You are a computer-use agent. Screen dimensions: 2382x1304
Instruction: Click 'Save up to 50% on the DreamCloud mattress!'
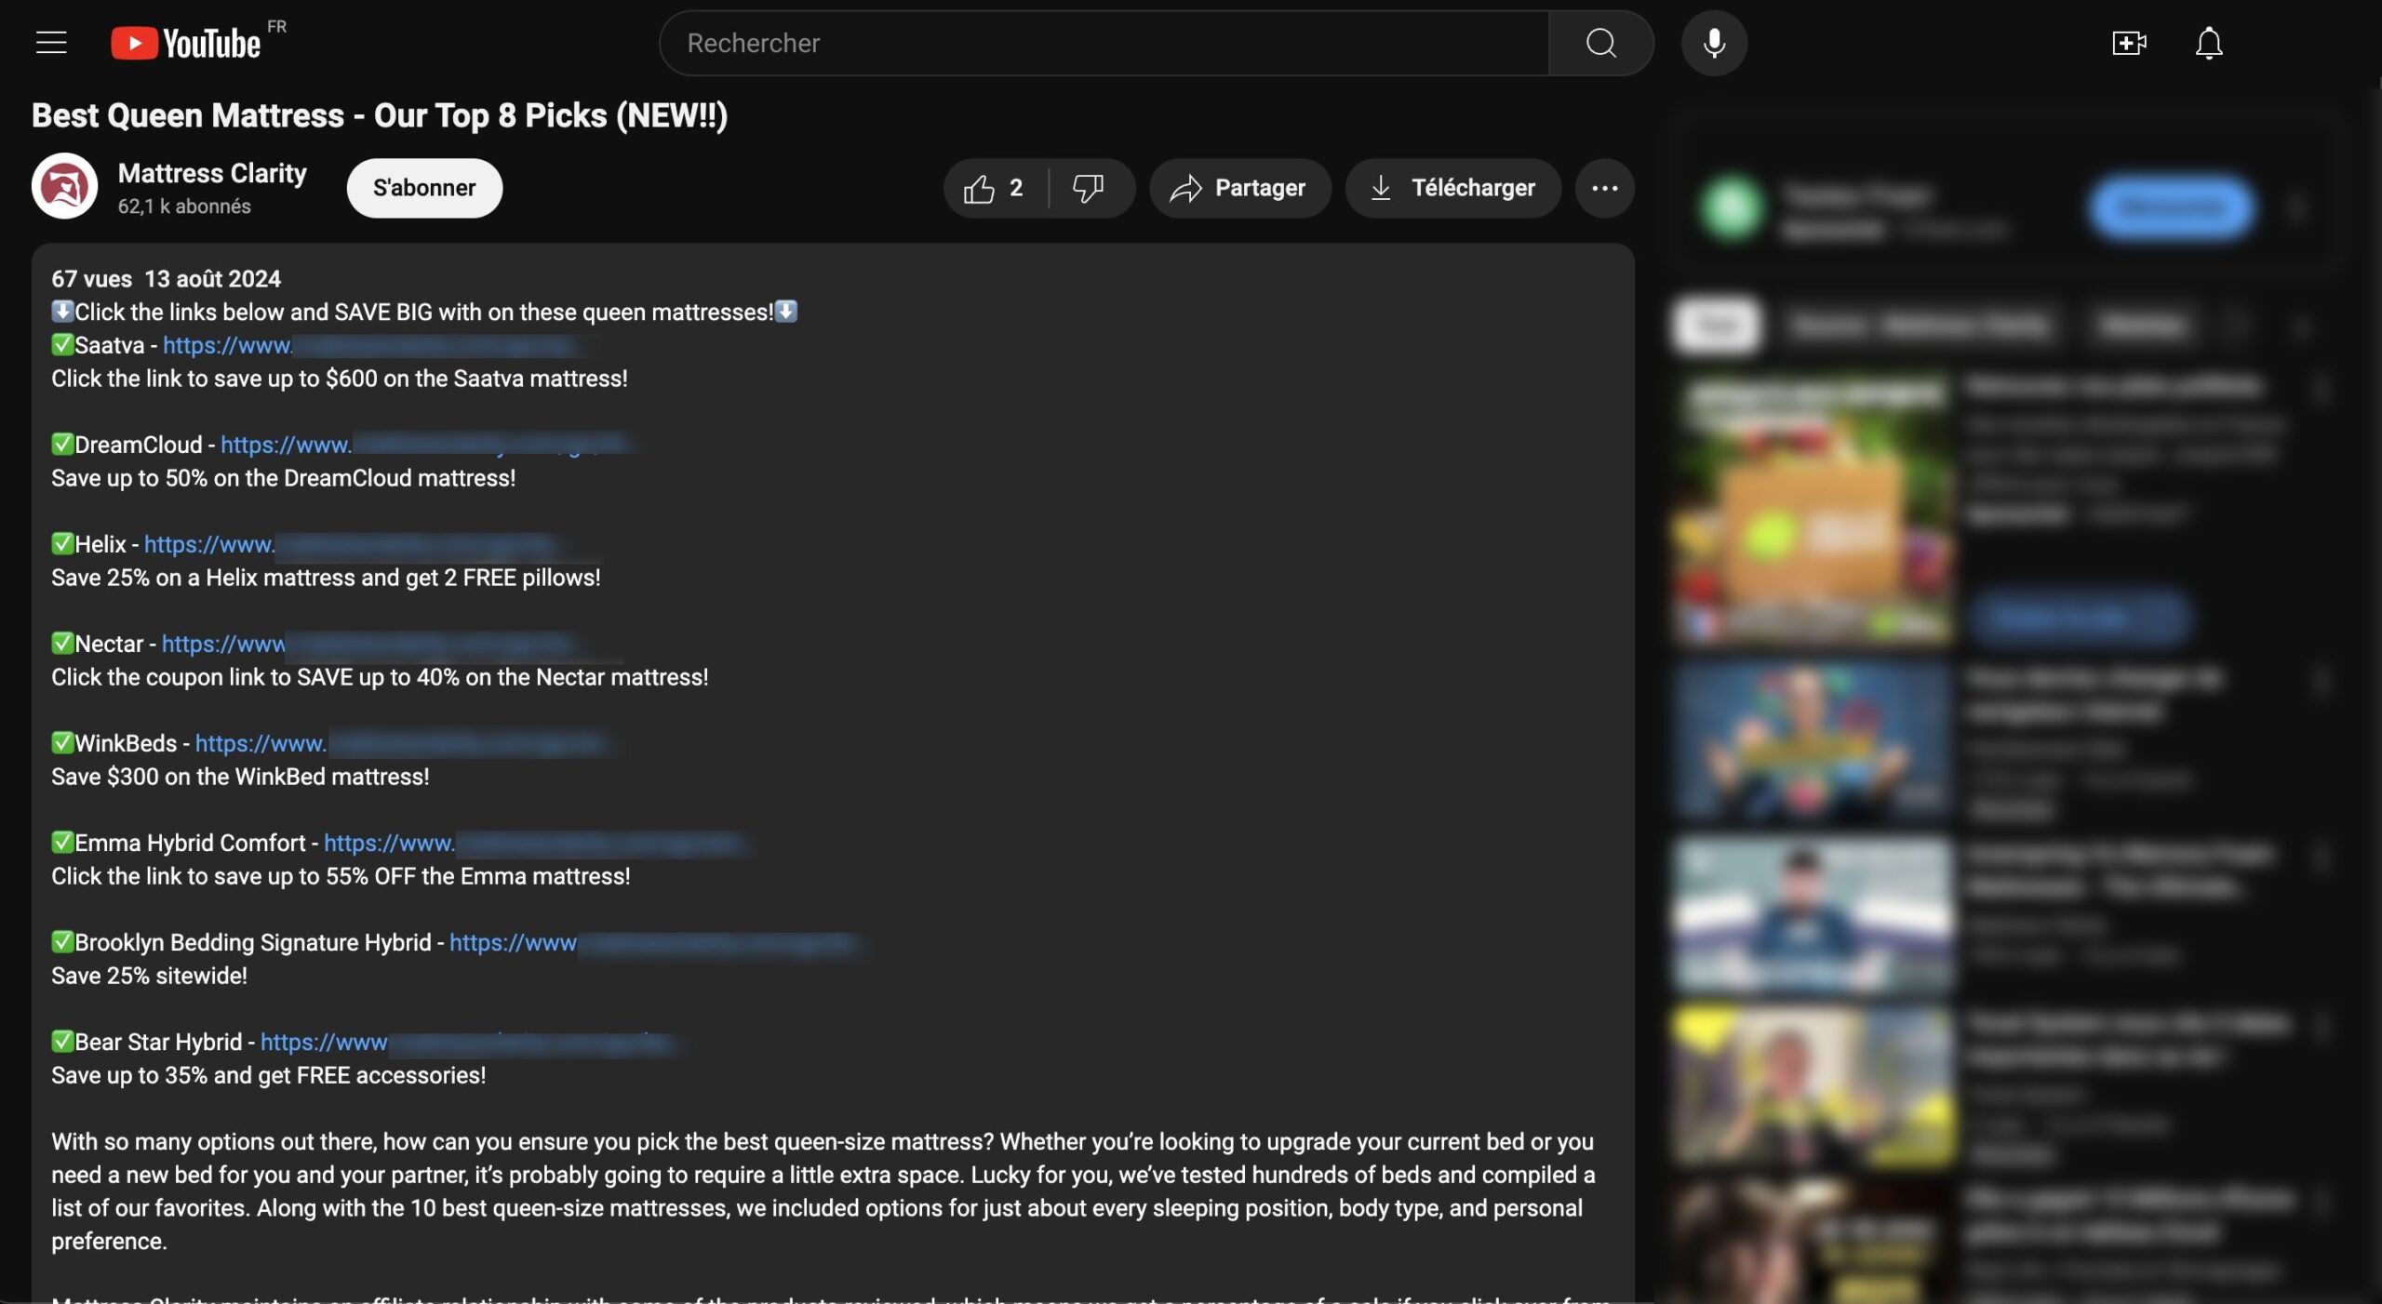pyautogui.click(x=283, y=478)
